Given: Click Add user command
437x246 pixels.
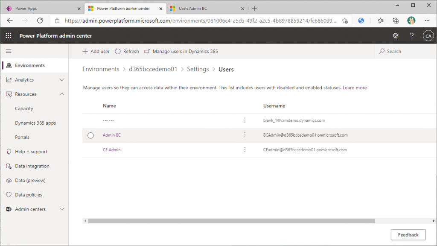Looking at the screenshot, I should [96, 51].
